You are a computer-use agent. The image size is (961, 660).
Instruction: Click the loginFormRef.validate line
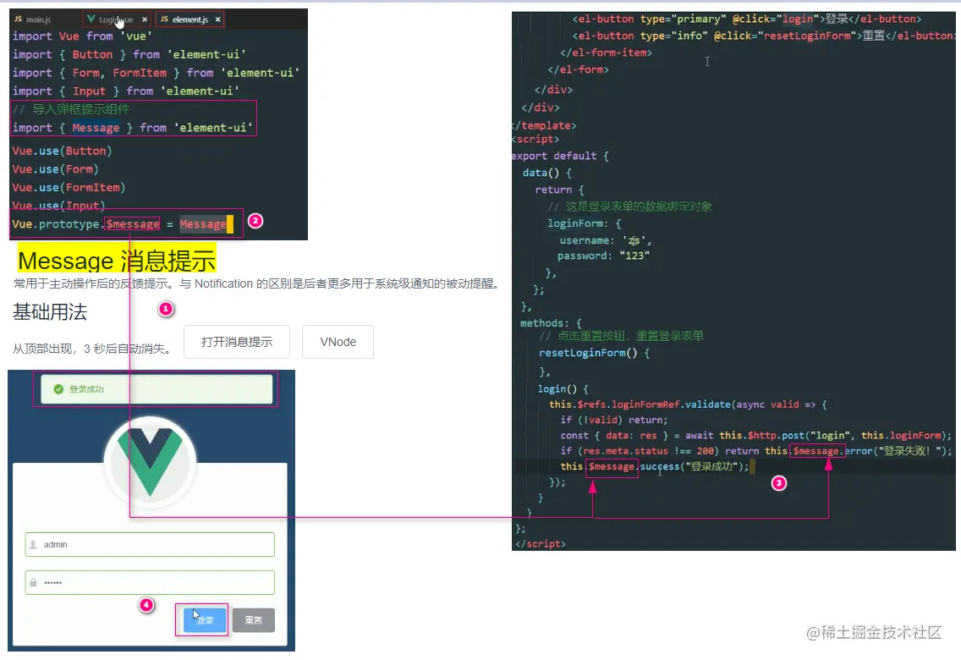click(x=688, y=404)
